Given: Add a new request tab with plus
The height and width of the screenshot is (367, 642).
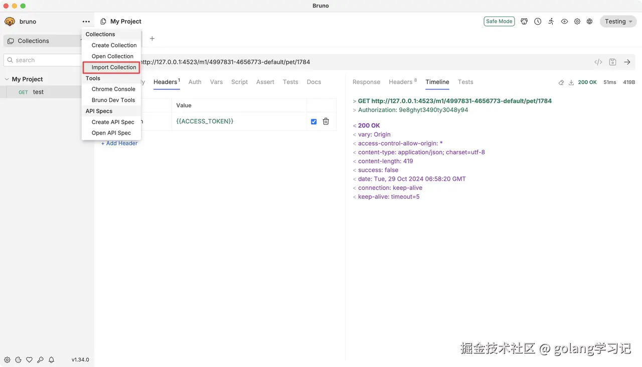Looking at the screenshot, I should pos(152,39).
